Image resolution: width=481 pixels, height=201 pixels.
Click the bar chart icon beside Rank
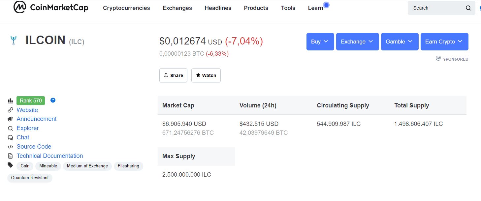(10, 101)
